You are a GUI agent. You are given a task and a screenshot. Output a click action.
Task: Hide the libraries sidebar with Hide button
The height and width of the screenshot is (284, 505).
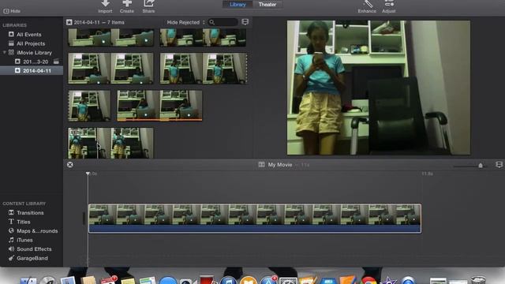[12, 11]
